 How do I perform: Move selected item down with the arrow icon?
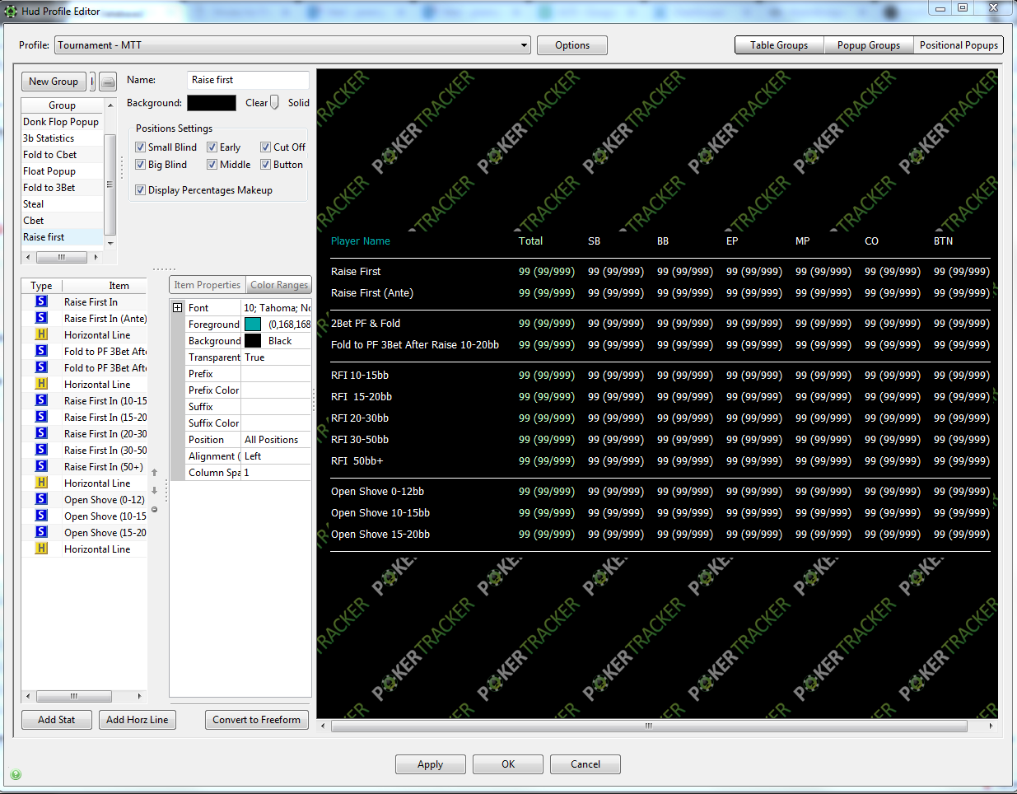[x=154, y=490]
